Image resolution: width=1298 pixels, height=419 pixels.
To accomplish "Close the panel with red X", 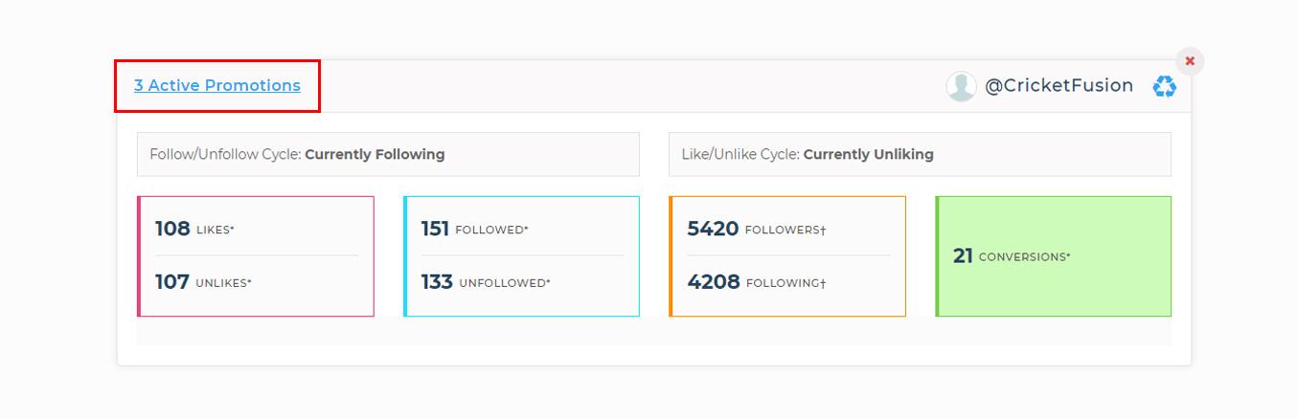I will pyautogui.click(x=1190, y=61).
